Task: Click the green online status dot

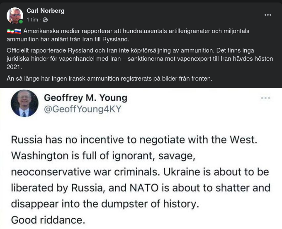Action: click(21, 22)
